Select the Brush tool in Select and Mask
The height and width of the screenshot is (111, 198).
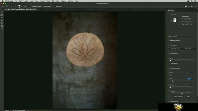pos(2,18)
